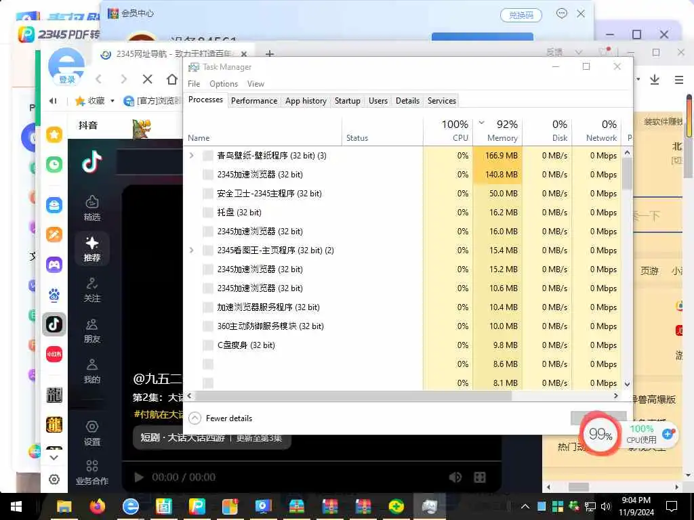Screen dimensions: 694x520
Task: Sort processes by the Memory column header
Action: pos(498,131)
